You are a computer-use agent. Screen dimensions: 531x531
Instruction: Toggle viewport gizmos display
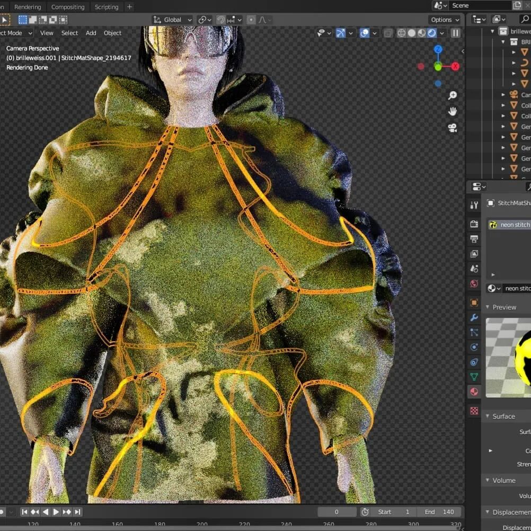340,33
